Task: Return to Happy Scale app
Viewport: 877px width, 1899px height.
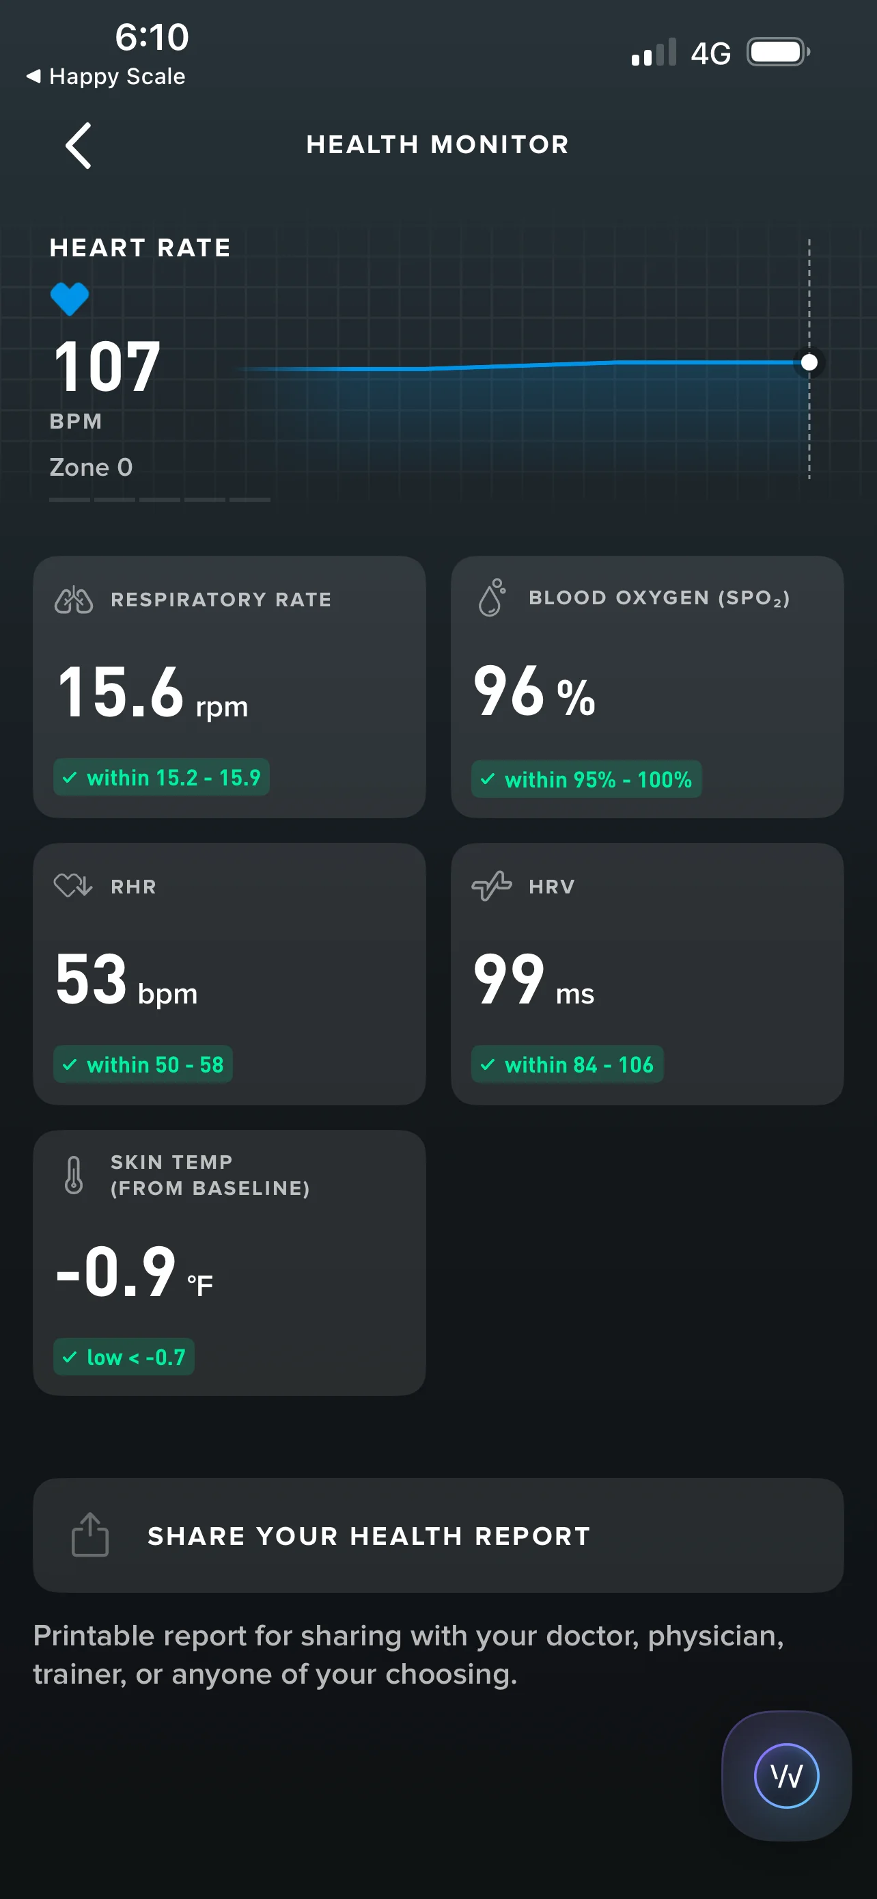Action: tap(105, 76)
